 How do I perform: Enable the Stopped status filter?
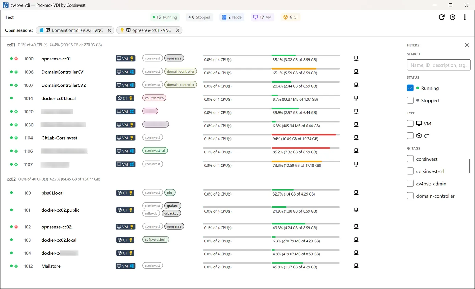point(410,100)
